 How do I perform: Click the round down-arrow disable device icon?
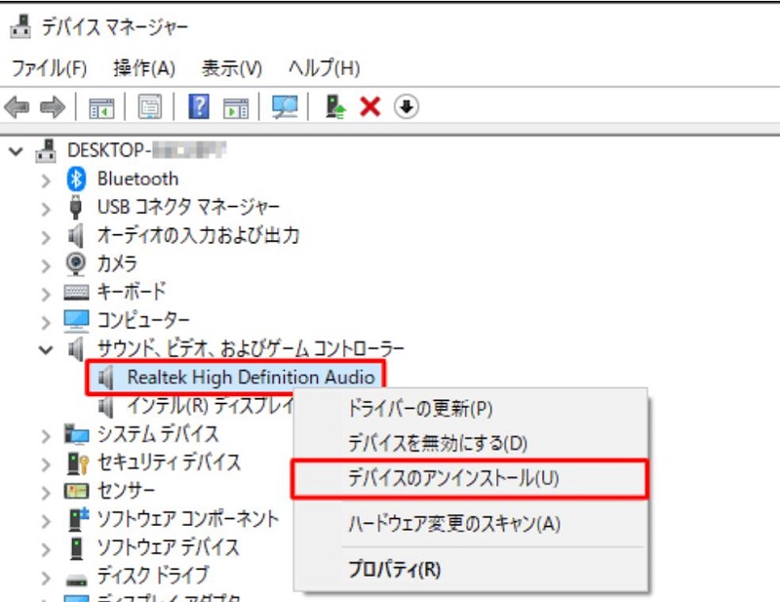pyautogui.click(x=406, y=106)
